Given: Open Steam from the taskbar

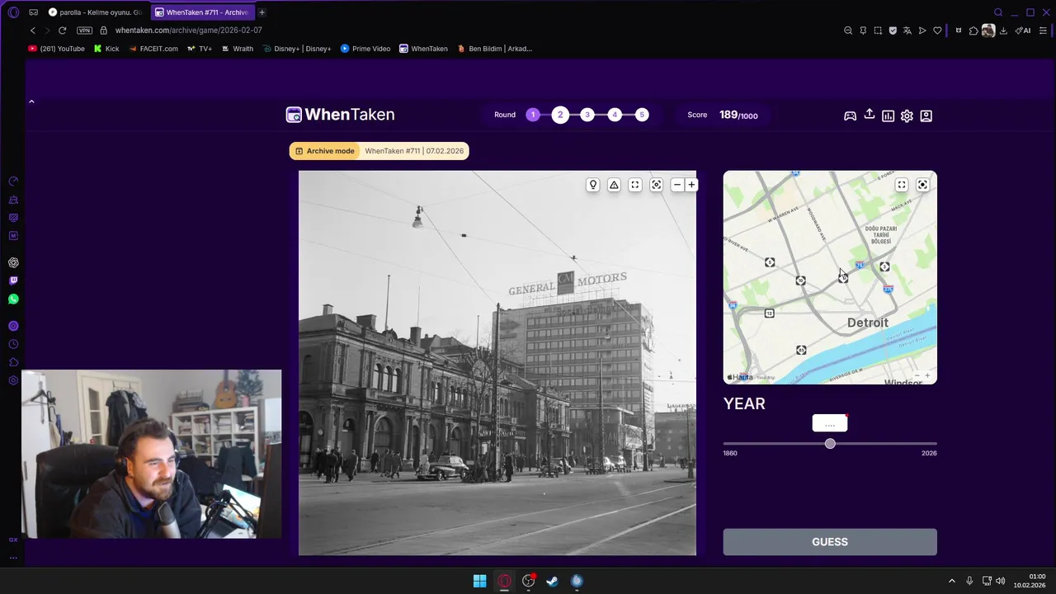Looking at the screenshot, I should pyautogui.click(x=552, y=581).
